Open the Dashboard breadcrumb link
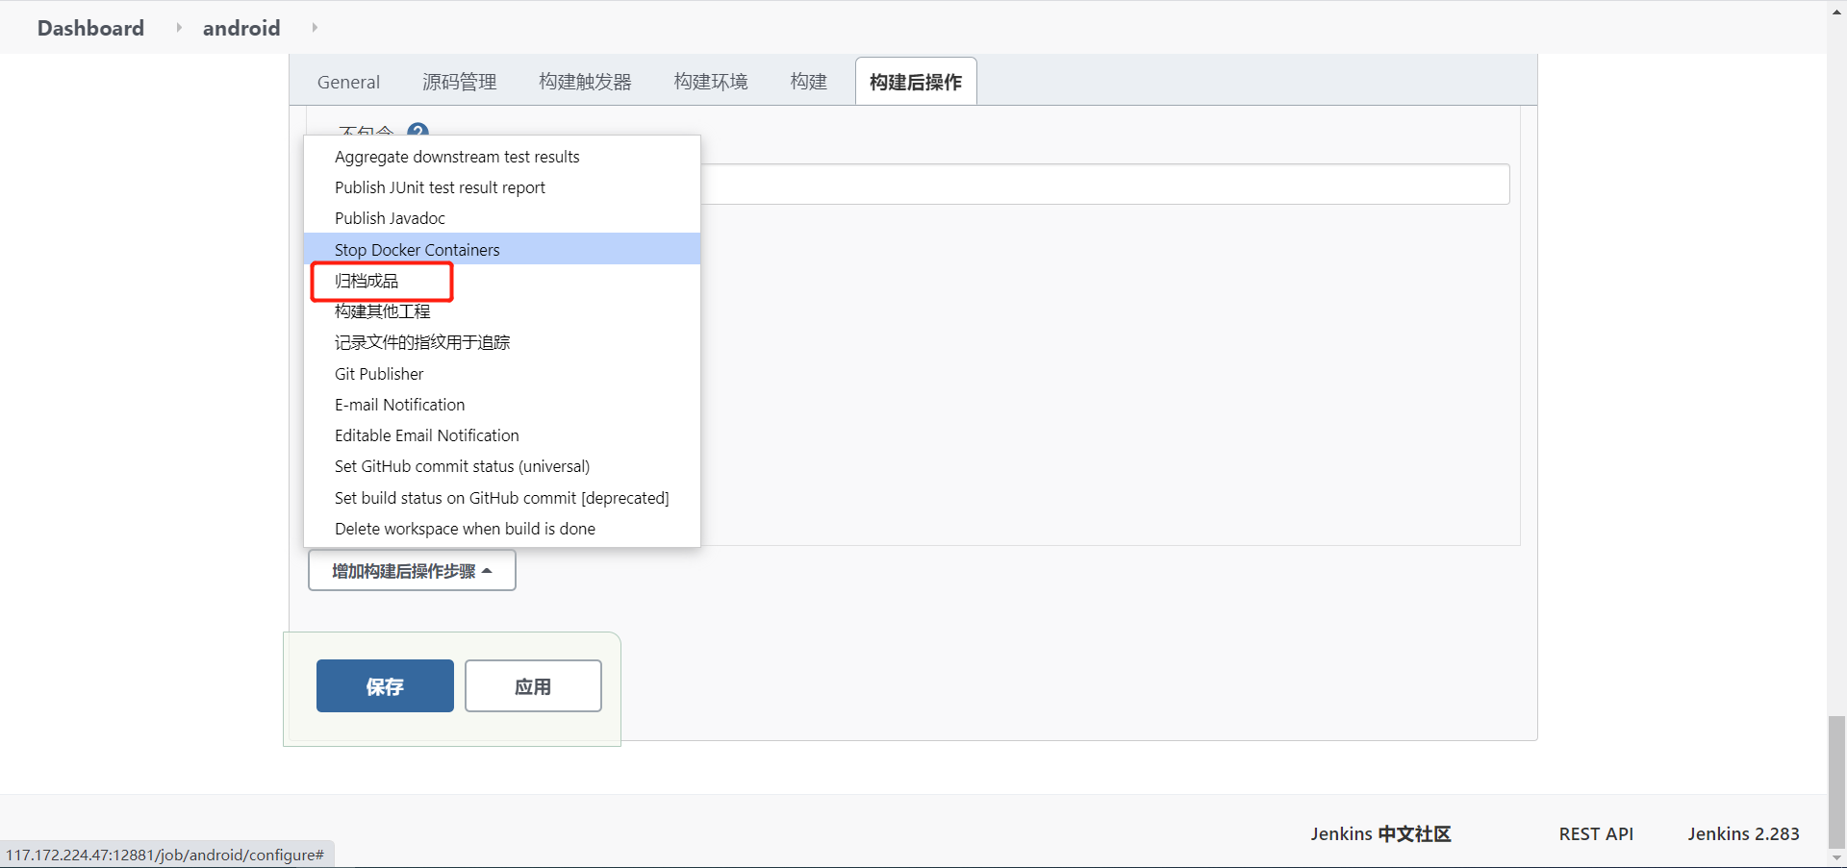This screenshot has width=1847, height=868. pos(90,28)
